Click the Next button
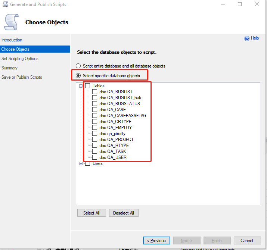 187,240
